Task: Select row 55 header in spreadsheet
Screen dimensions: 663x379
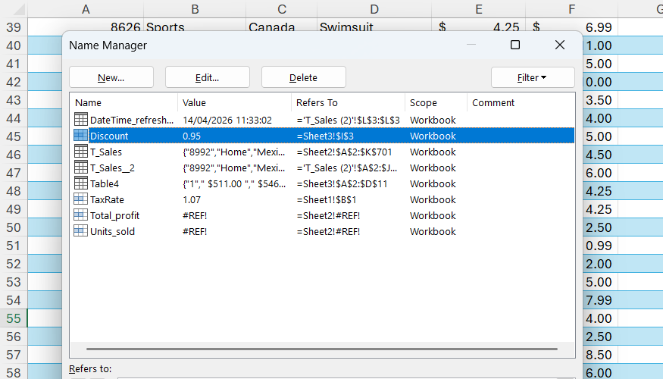Action: click(x=14, y=318)
